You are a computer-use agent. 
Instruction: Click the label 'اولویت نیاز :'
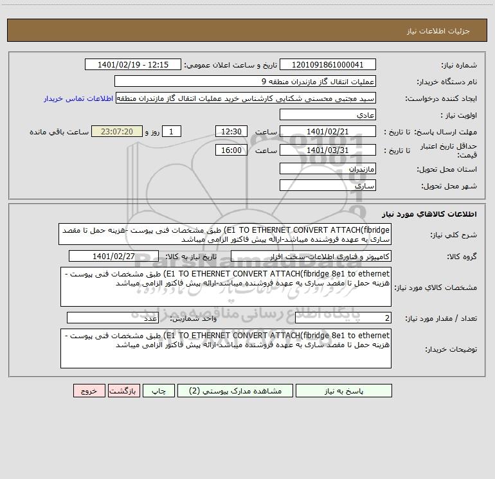(x=459, y=116)
